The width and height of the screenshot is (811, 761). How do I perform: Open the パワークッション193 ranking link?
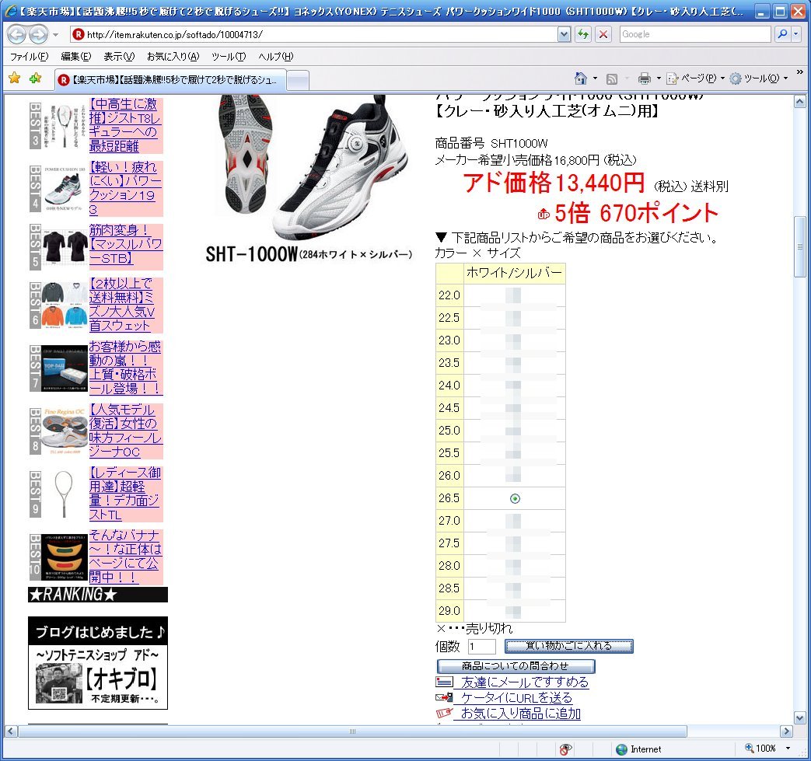pyautogui.click(x=124, y=188)
